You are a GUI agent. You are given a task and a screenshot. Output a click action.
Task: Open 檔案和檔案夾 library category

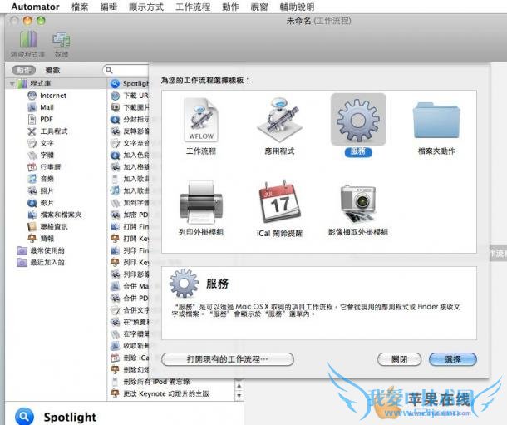pos(60,215)
